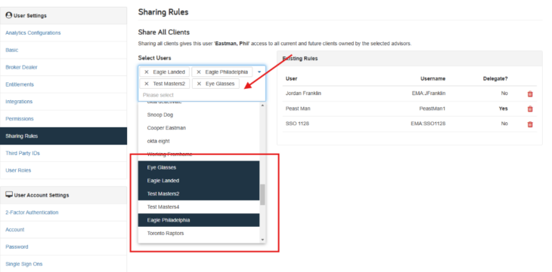The height and width of the screenshot is (272, 552).
Task: Delete the SSO 1128 sharing rule
Action: 530,124
